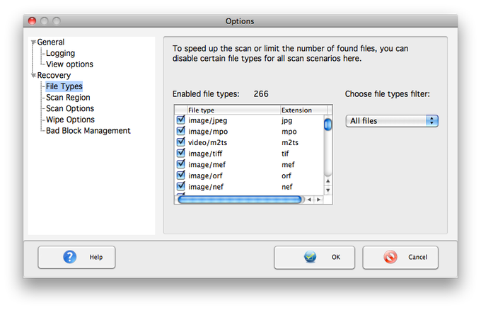Click the red prohibited Cancel icon
Image resolution: width=481 pixels, height=310 pixels.
coord(390,257)
